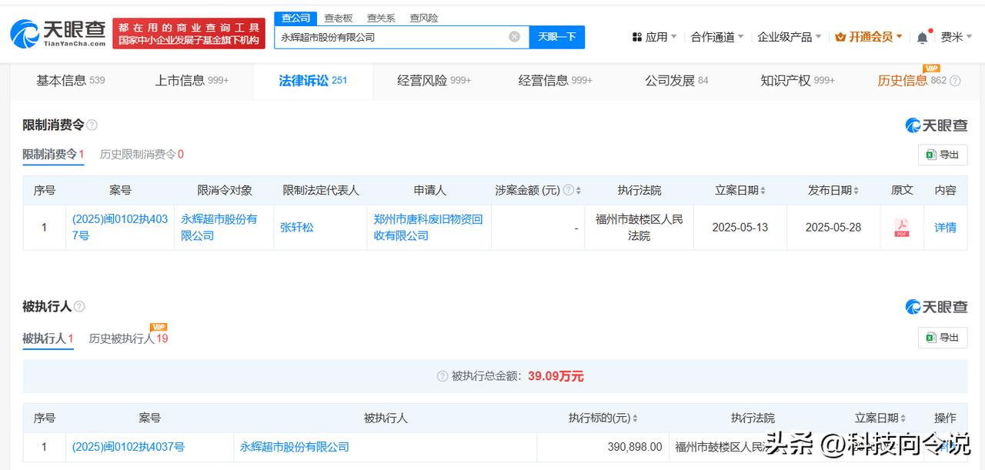Select the 法律诉讼 tab
Screen dimensions: 985x470
point(313,81)
